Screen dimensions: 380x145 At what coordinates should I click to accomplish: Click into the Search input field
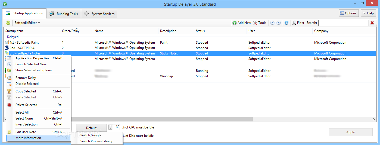(343, 23)
